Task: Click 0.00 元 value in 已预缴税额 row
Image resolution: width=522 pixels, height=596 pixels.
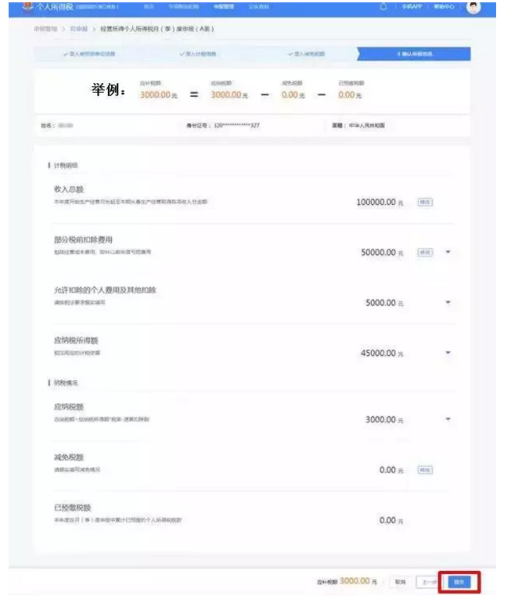Action: point(391,520)
